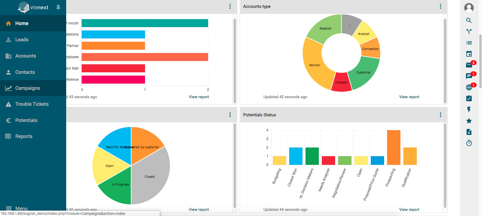The width and height of the screenshot is (482, 216).
Task: Click the Accounts type widget scrollbar
Action: coord(445,60)
